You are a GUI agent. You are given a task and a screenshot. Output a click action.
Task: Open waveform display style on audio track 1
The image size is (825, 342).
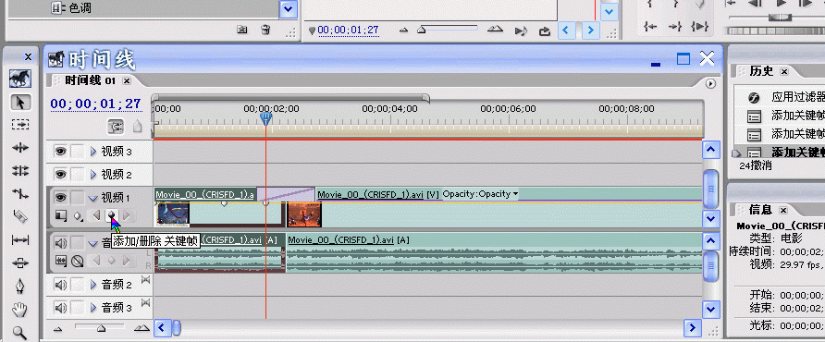(x=61, y=260)
